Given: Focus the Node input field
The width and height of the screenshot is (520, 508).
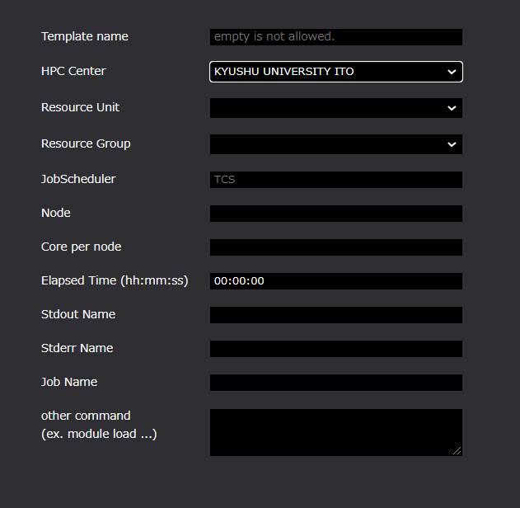Looking at the screenshot, I should [x=335, y=214].
